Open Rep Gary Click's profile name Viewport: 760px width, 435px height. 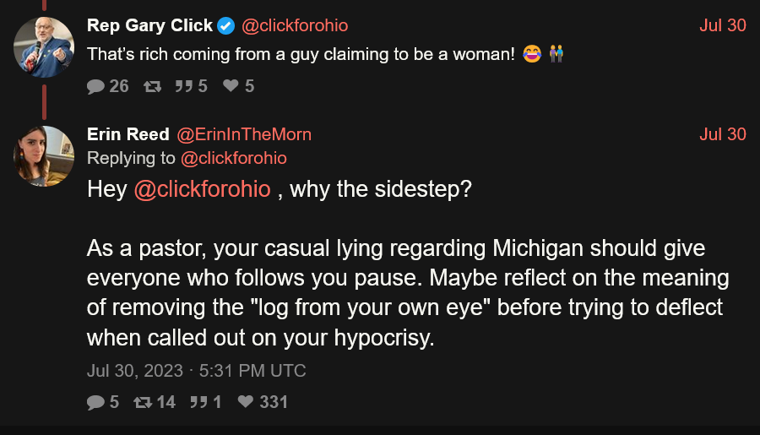tap(149, 26)
